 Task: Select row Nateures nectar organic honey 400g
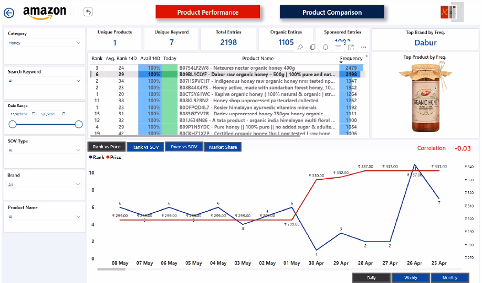[x=227, y=68]
